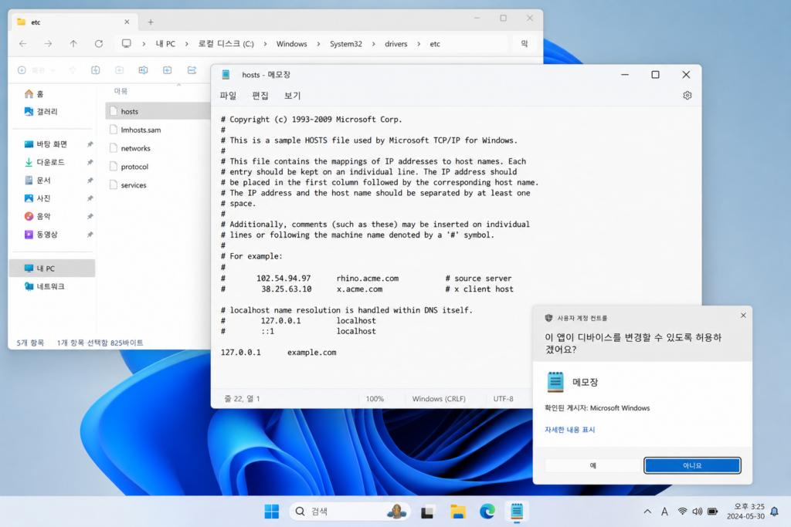This screenshot has height=527, width=791.
Task: Click System32 breadcrumb segment
Action: tap(346, 44)
